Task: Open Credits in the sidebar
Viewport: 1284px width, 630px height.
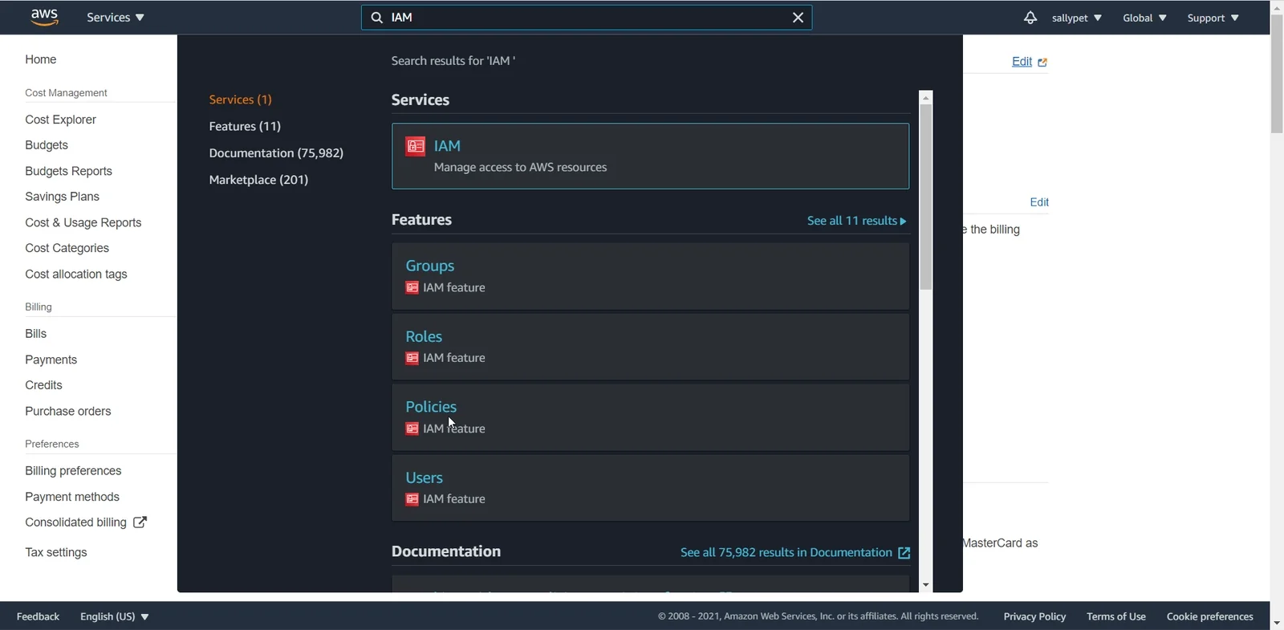Action: point(43,385)
